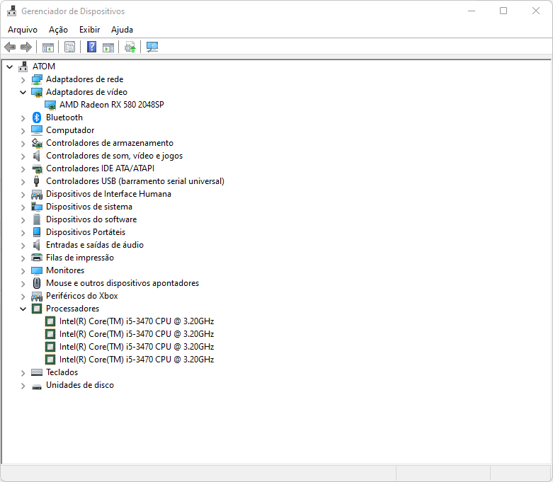Click the Filas de impressão printer icon

click(x=37, y=258)
